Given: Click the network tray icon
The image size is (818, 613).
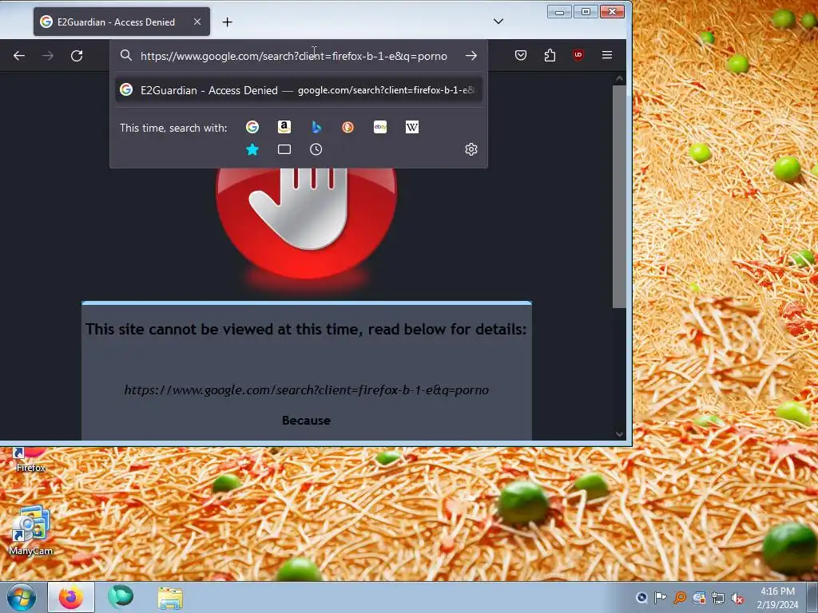Looking at the screenshot, I should tap(718, 598).
